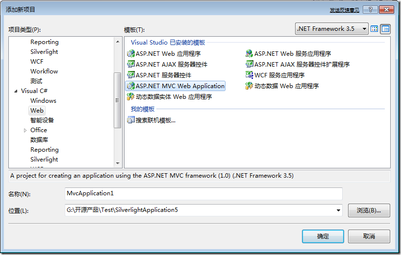The height and width of the screenshot is (255, 401).
Task: Select the 动态数据 Web 应用程序 template icon
Action: [249, 86]
